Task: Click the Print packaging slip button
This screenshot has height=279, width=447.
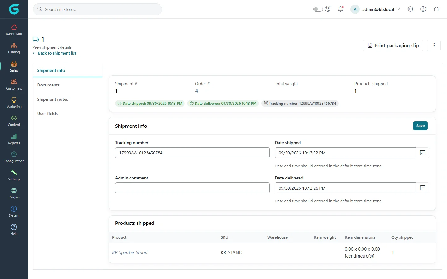Action: (393, 45)
